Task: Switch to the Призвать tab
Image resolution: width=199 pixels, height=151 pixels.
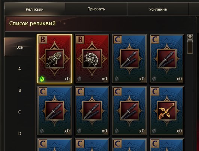Action: [x=96, y=9]
